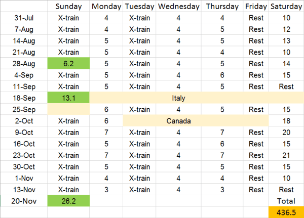
Task: Click Saturday's 12 cell in 7-Aug row
Action: click(287, 29)
